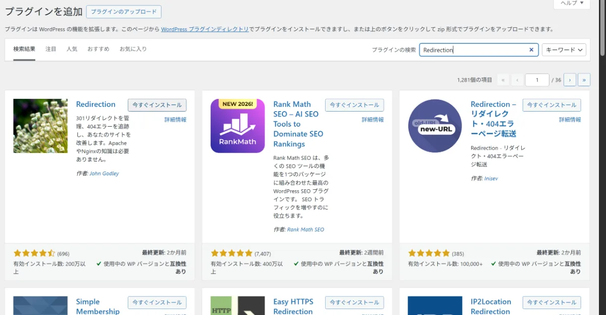
Task: Open author Inisev link
Action: [x=491, y=179]
